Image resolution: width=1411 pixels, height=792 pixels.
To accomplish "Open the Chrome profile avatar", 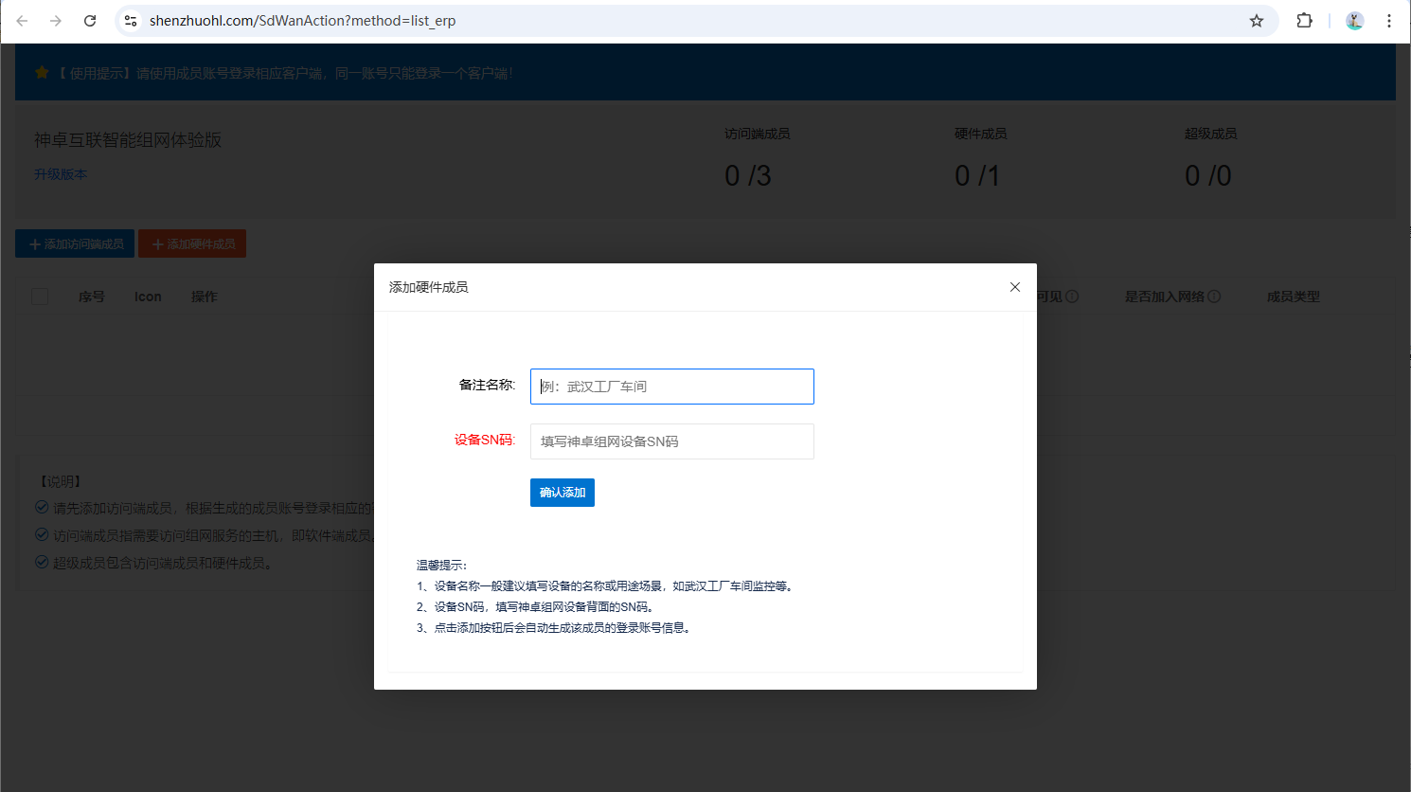I will pos(1355,21).
